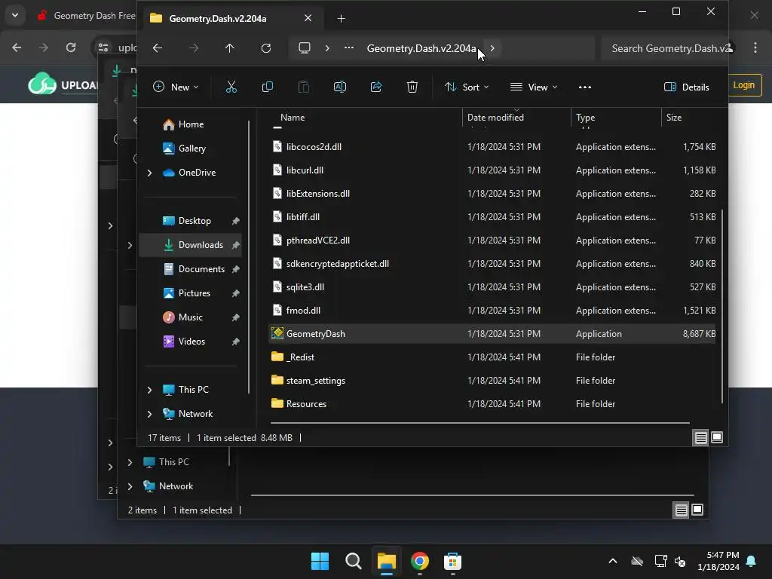Expand chevron after This PC icon in address bar

coord(327,47)
